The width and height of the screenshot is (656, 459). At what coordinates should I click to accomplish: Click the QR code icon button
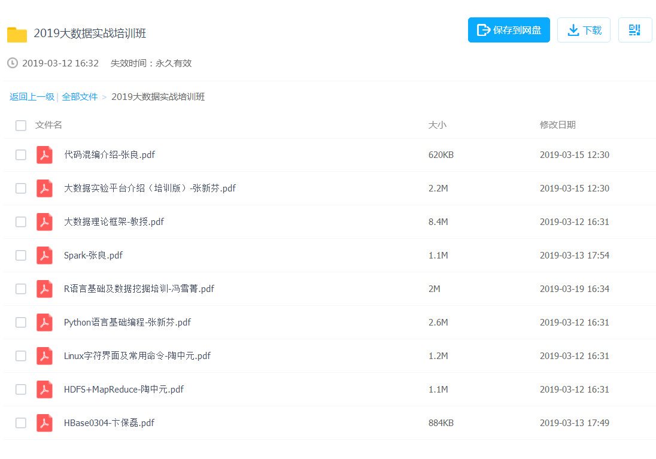[x=634, y=30]
